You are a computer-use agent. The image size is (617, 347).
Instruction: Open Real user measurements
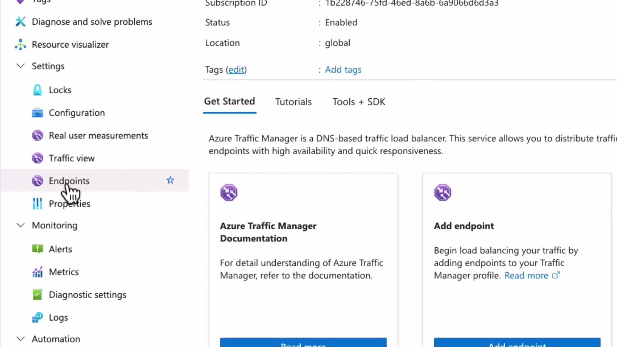(98, 136)
